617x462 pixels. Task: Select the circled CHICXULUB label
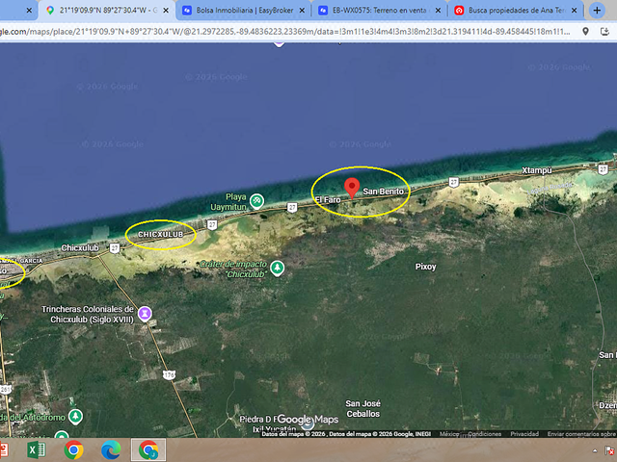click(x=161, y=234)
